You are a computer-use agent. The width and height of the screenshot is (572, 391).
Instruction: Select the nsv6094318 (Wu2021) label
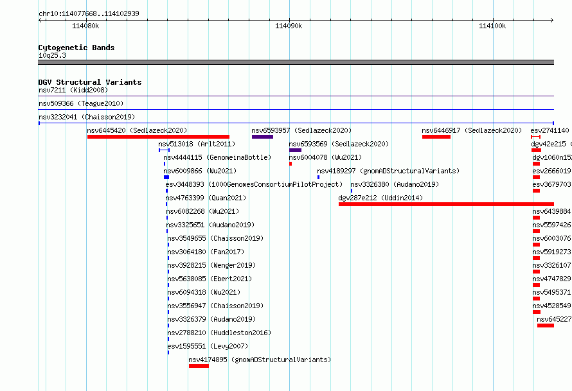coord(204,292)
